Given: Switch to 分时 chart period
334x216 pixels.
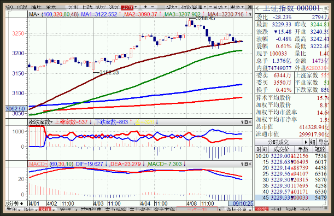Looking at the screenshot, I should 73,7.
